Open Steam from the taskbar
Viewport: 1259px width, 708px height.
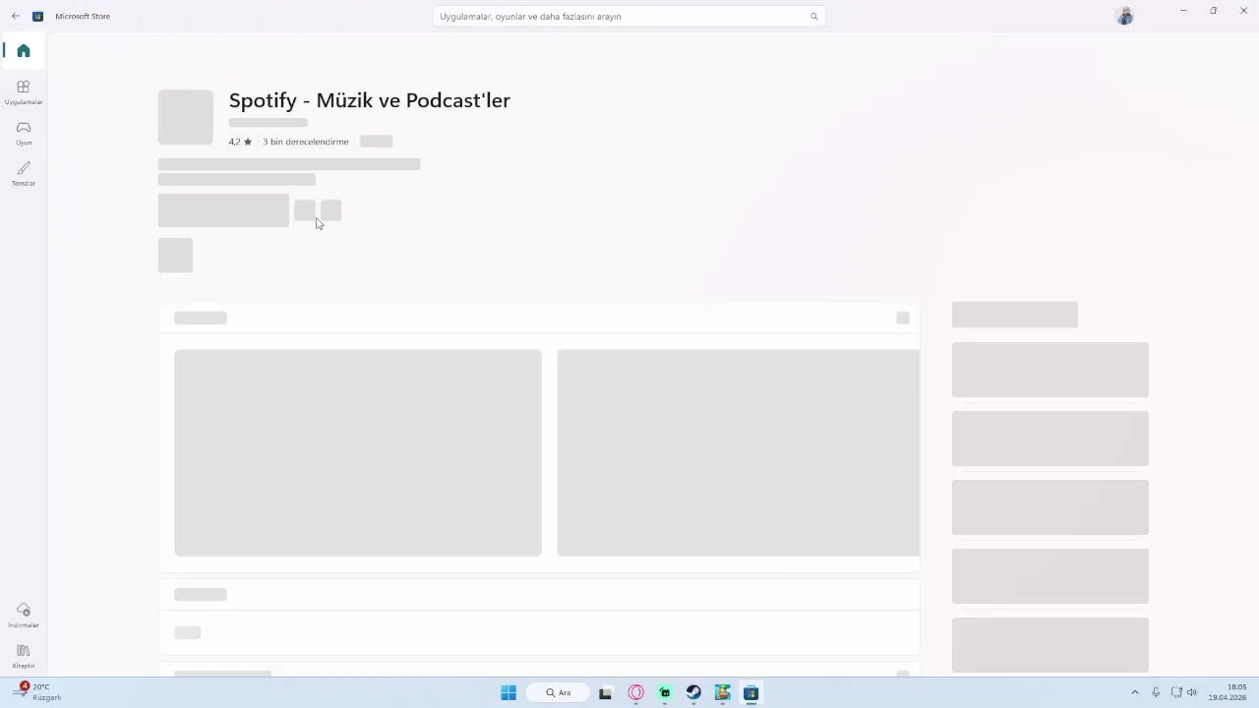(693, 693)
